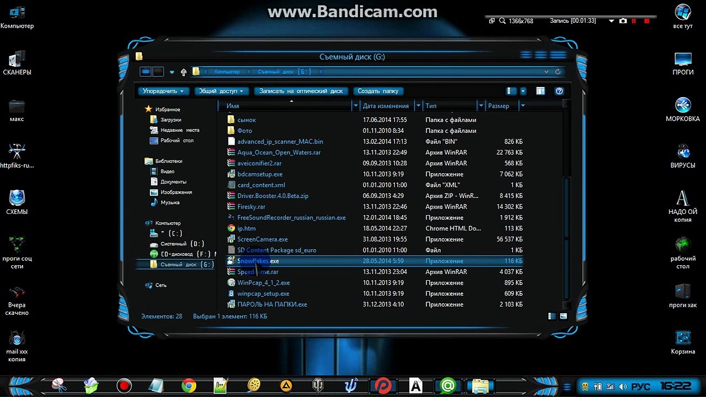The height and width of the screenshot is (397, 706).
Task: Click the refresh icon in address bar
Action: pos(558,72)
